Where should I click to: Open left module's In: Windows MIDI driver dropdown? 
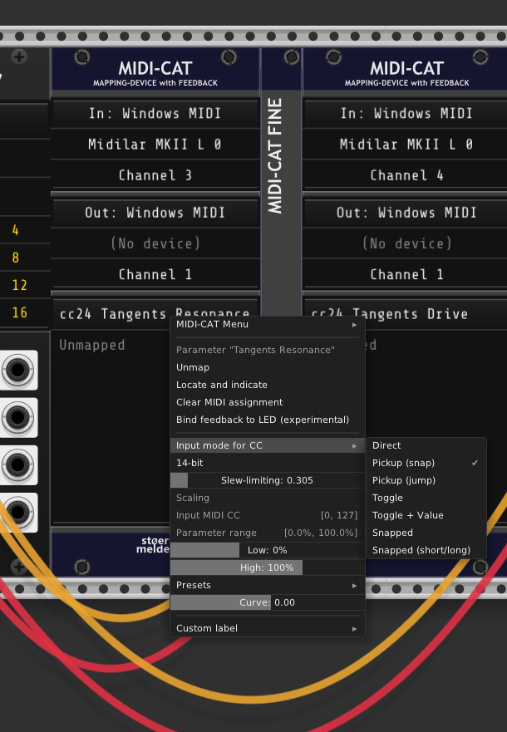pyautogui.click(x=155, y=114)
